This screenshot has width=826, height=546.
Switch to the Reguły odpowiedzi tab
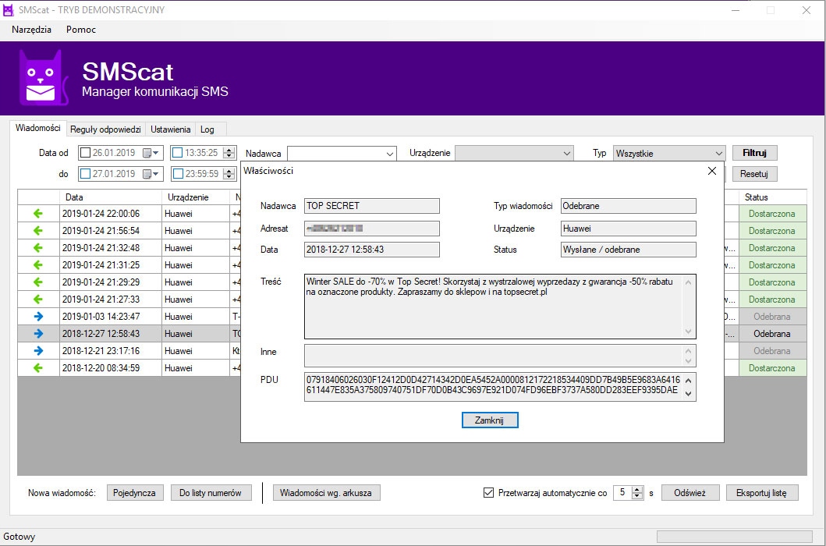(105, 129)
